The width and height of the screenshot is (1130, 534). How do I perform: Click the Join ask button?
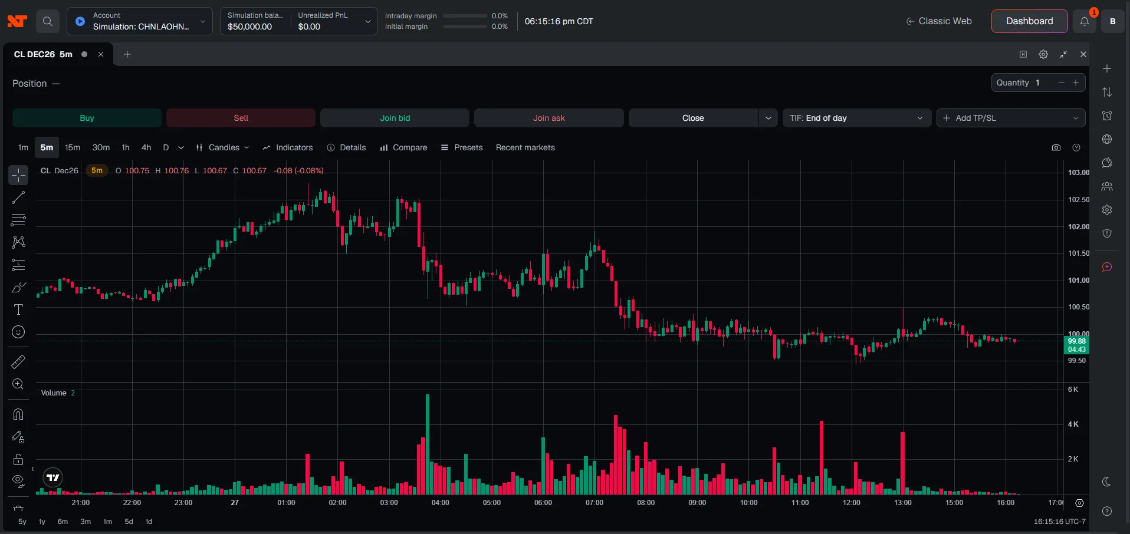(548, 118)
